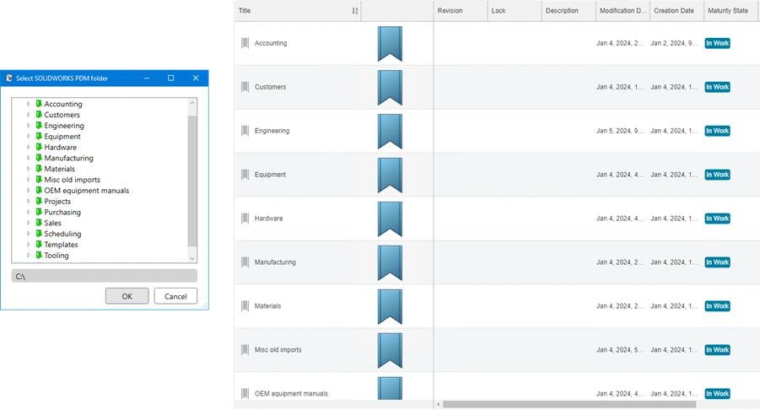
Task: Select Tooling folder in the PDM tree
Action: coord(57,256)
